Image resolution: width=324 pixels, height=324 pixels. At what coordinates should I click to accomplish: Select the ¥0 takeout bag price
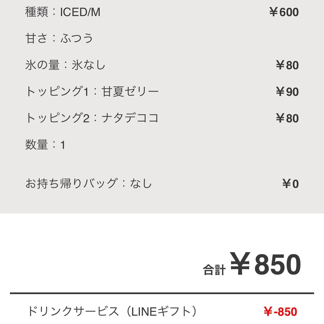click(x=291, y=184)
